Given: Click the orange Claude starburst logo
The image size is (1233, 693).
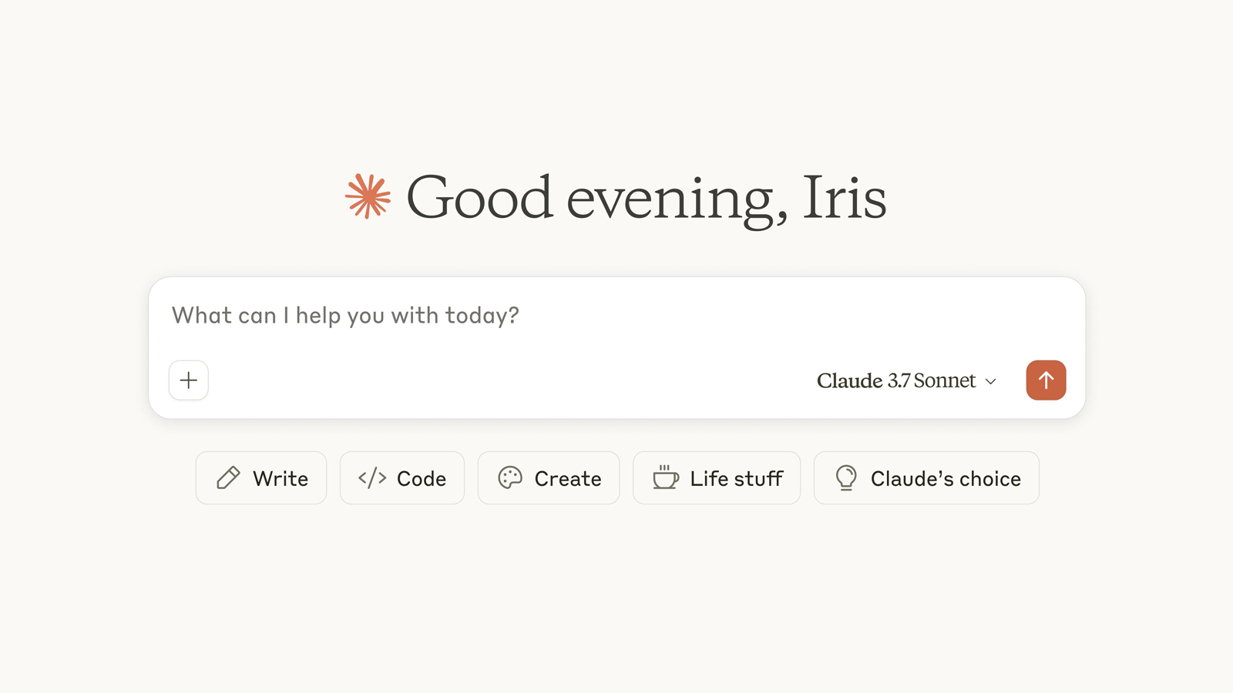Looking at the screenshot, I should pos(368,196).
